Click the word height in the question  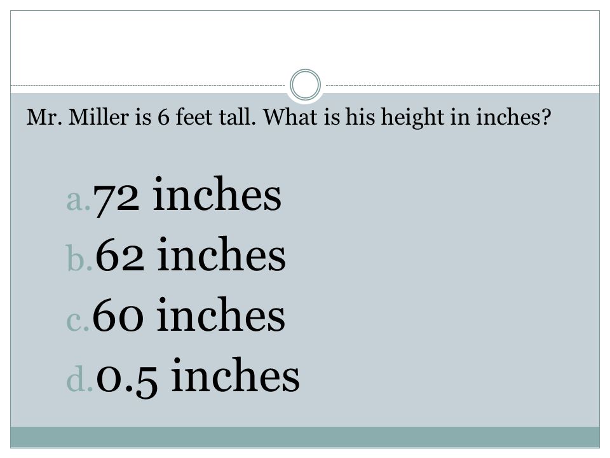pyautogui.click(x=412, y=118)
